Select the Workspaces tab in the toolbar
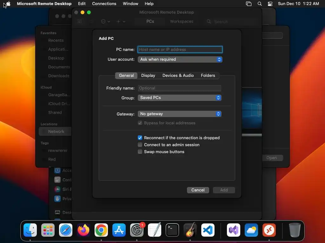 click(x=182, y=21)
